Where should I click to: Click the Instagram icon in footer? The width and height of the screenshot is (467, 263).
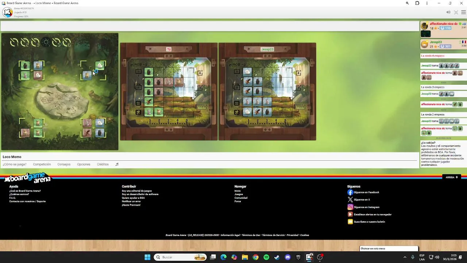[x=350, y=207]
